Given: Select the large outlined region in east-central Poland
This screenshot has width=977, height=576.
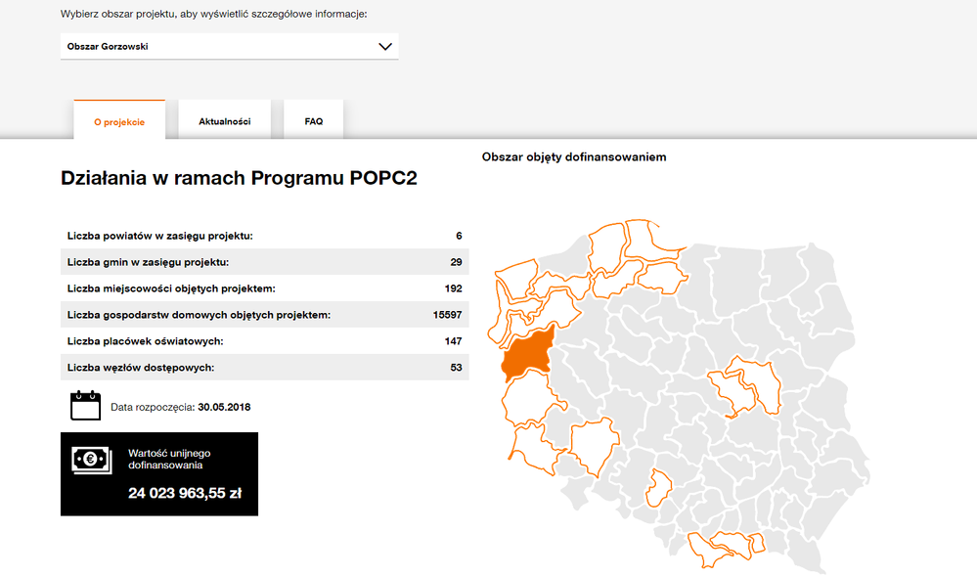Looking at the screenshot, I should click(x=746, y=386).
